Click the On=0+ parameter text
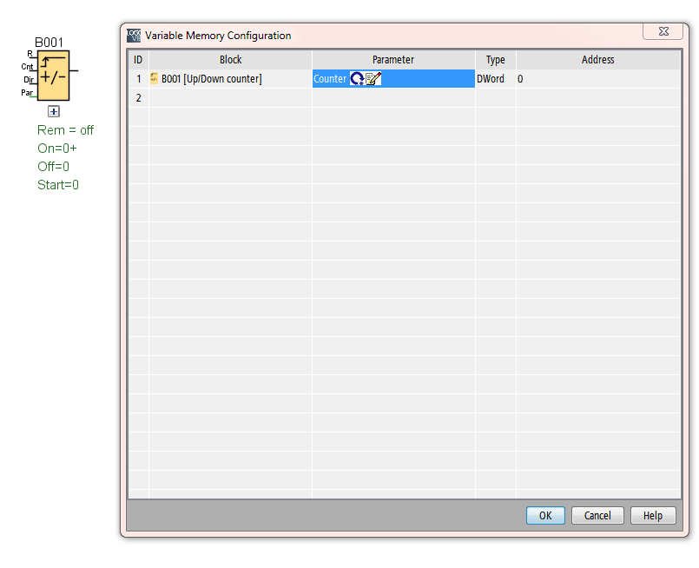Screen dimensions: 699x568 coord(57,148)
